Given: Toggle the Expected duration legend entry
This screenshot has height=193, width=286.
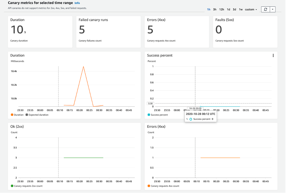Looking at the screenshot, I should (x=38, y=115).
